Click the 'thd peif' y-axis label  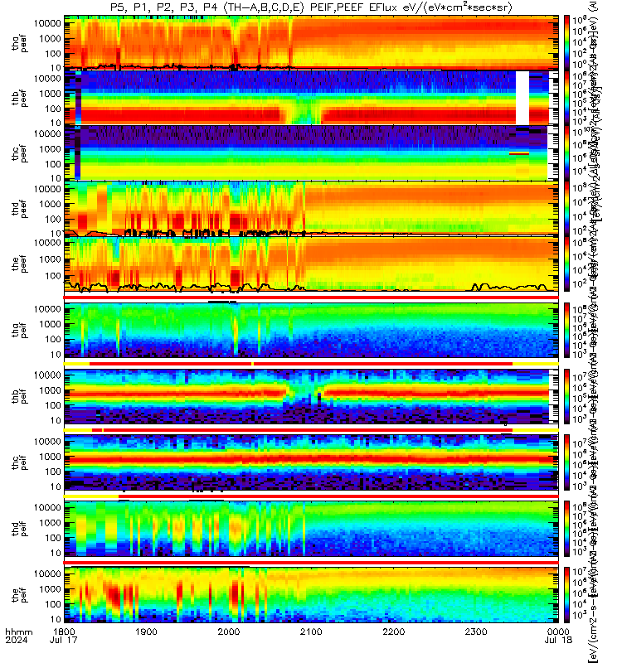pos(19,529)
